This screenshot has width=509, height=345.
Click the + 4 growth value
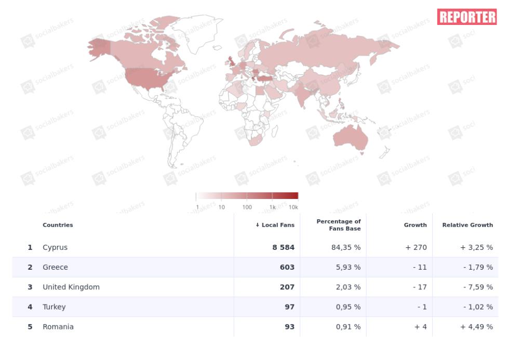(421, 326)
